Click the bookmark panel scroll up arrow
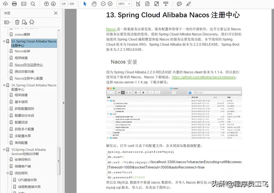 pyautogui.click(x=59, y=30)
